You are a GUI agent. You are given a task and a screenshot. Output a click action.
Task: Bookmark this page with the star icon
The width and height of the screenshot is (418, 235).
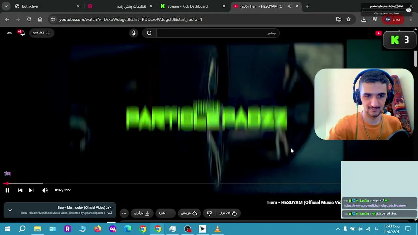coord(348,19)
